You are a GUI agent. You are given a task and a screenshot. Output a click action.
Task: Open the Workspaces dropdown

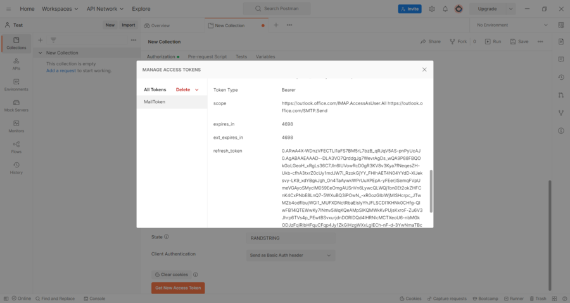pyautogui.click(x=60, y=9)
